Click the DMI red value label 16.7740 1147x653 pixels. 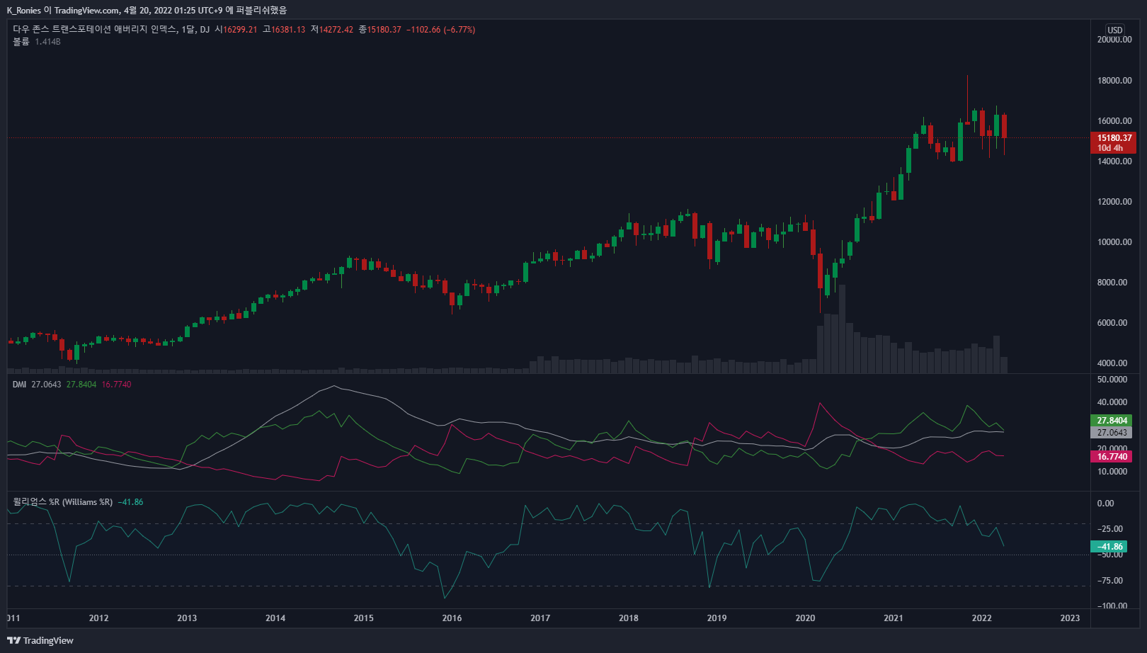pos(1112,457)
